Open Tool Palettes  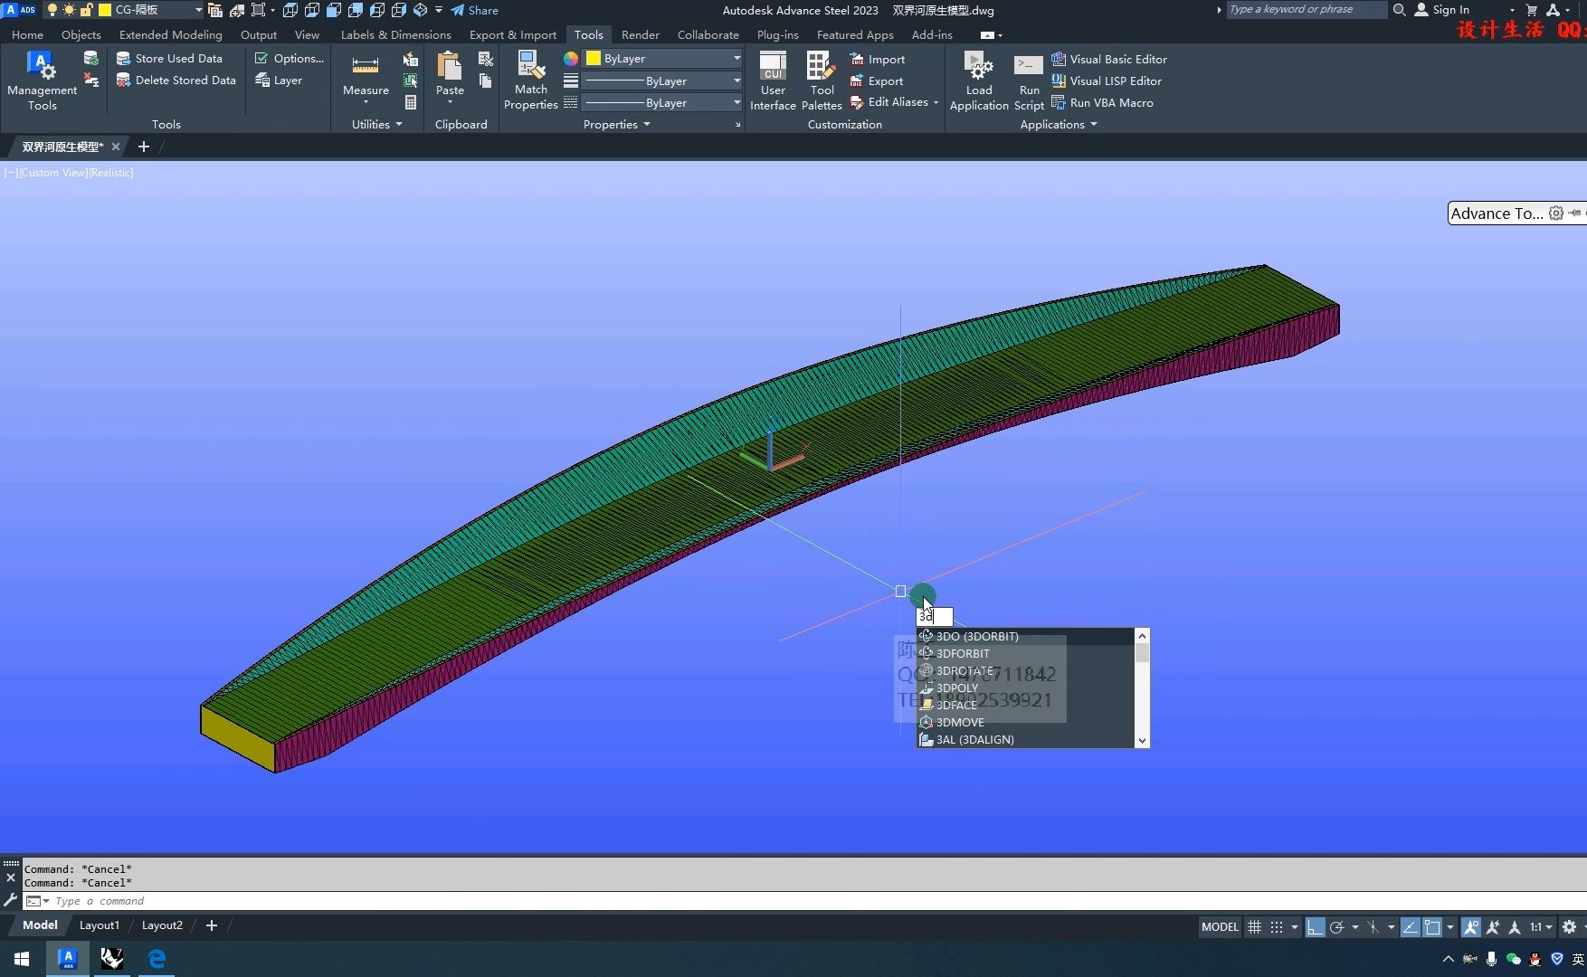[822, 81]
